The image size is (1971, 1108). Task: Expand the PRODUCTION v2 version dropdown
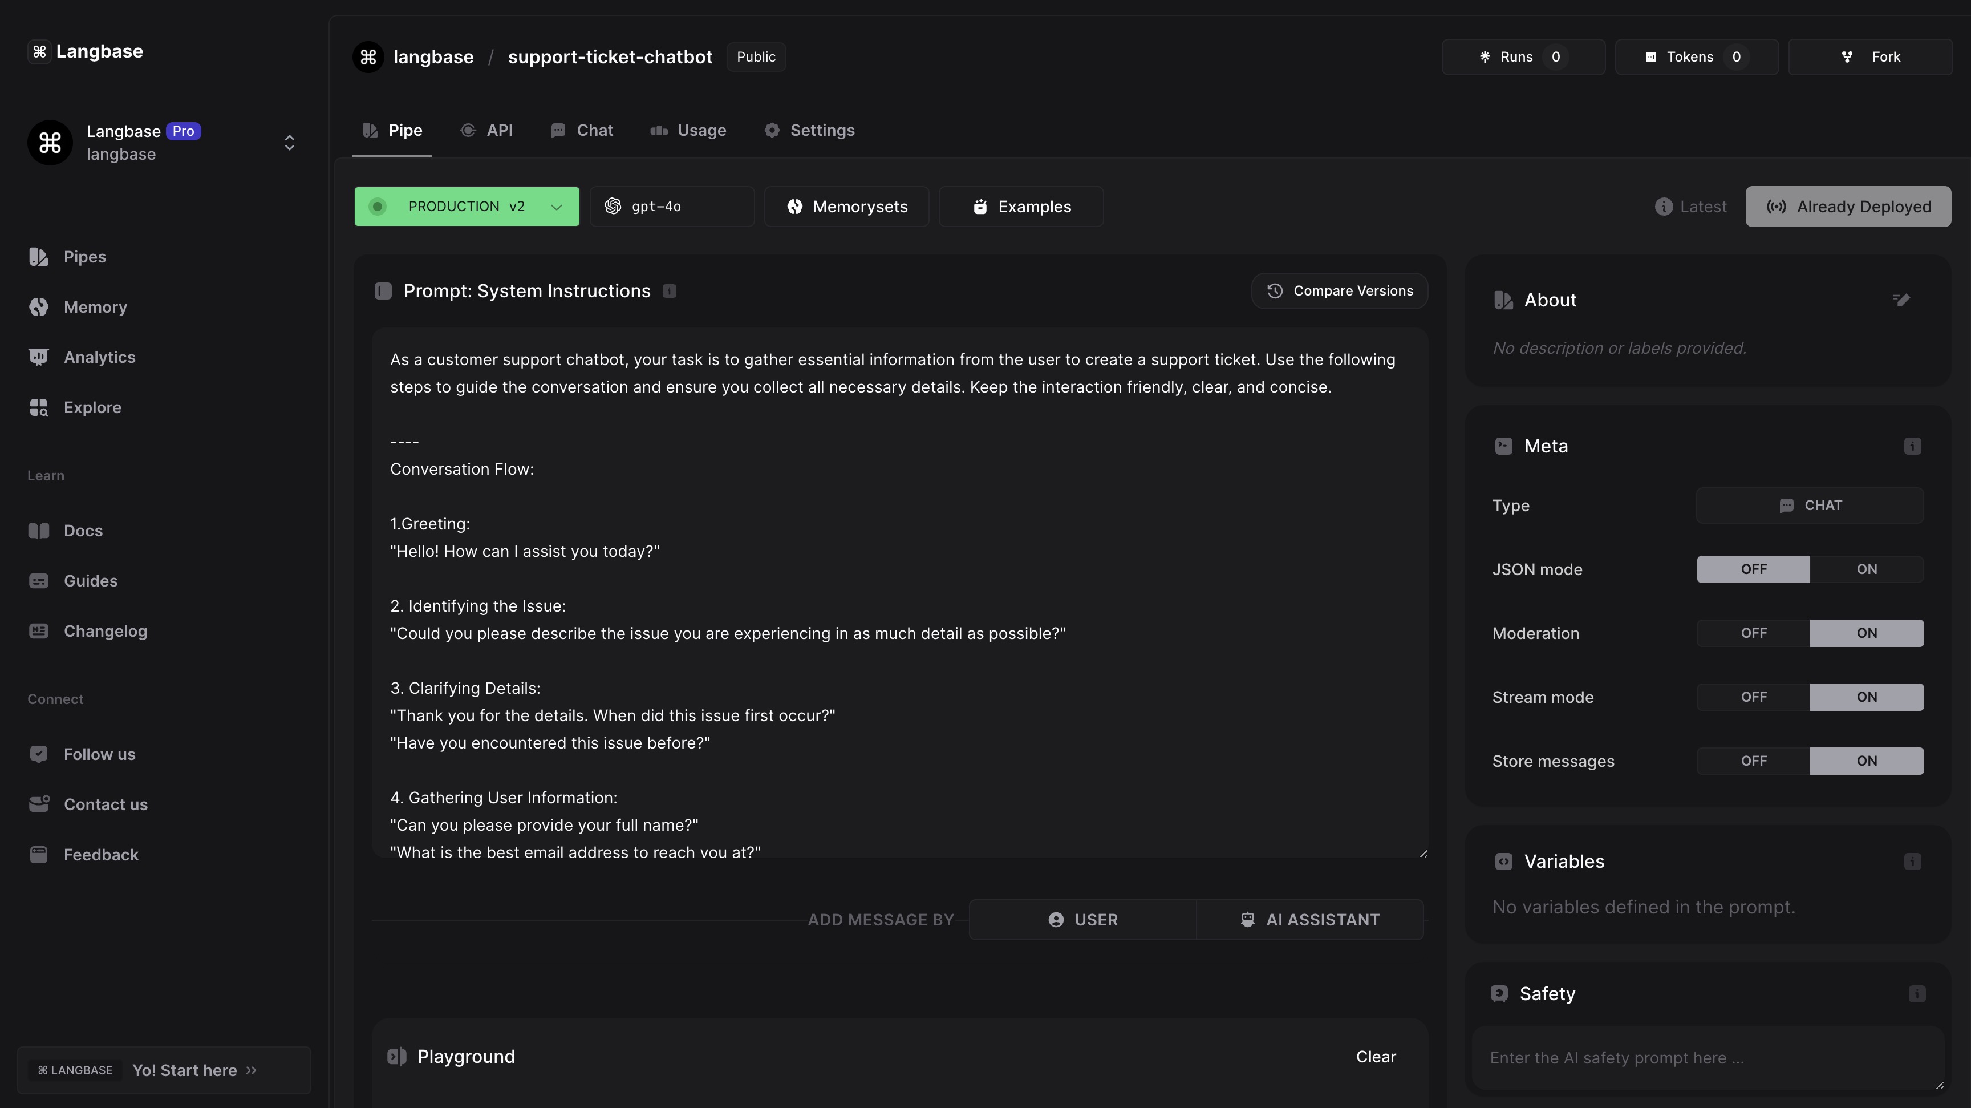tap(556, 207)
